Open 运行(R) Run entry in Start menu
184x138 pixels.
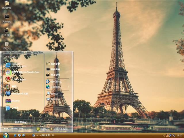(x=52, y=99)
